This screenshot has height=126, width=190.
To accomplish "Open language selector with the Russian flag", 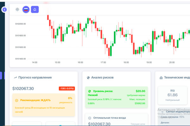I will point(26,9).
